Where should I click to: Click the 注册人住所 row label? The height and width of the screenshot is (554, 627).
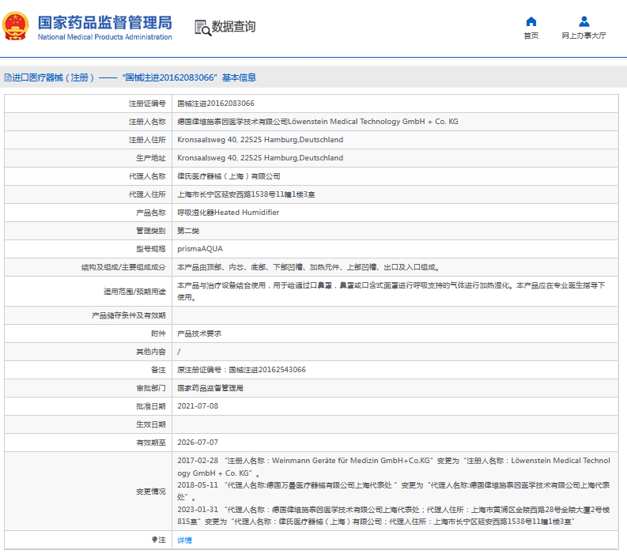147,140
